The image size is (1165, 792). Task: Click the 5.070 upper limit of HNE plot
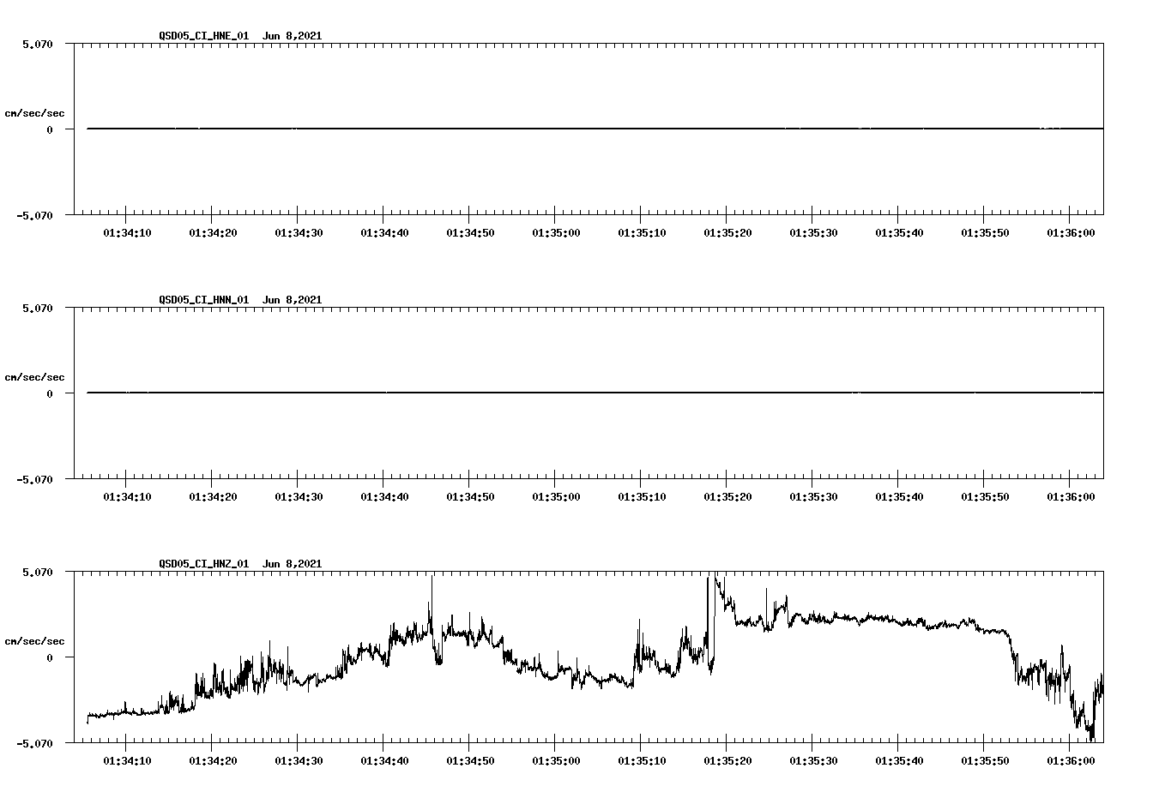coord(37,44)
